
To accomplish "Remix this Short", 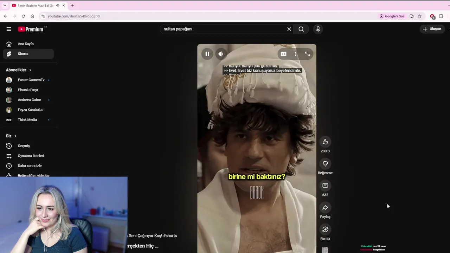I will (x=325, y=229).
